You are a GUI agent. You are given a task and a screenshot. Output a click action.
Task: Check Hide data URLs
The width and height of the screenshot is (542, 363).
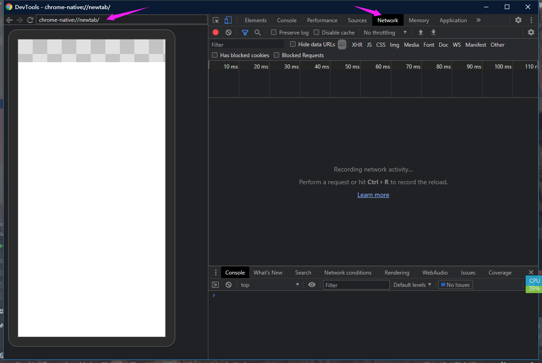[x=293, y=44]
